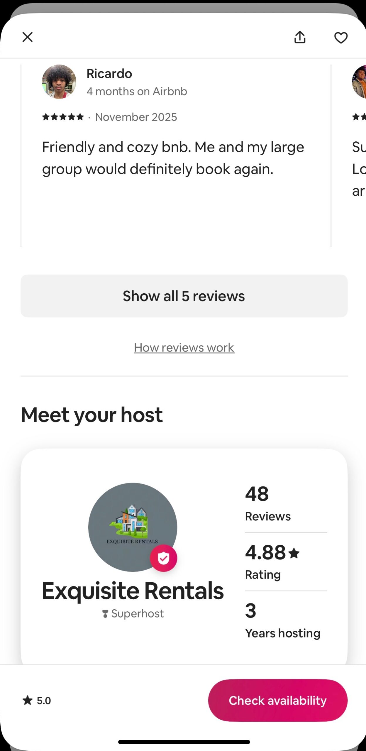Viewport: 366px width, 751px height.
Task: Tap the 4.88 rating star icon
Action: click(294, 553)
